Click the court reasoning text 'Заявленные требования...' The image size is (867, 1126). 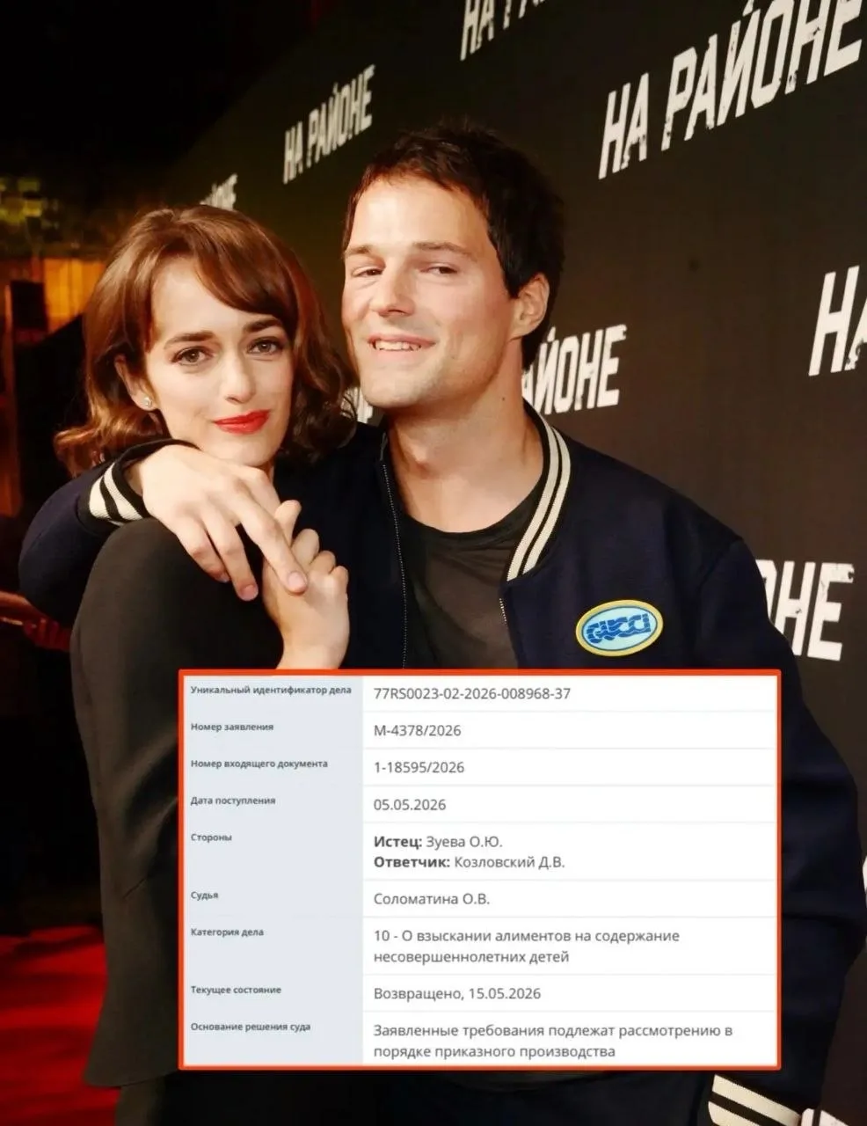click(553, 1040)
